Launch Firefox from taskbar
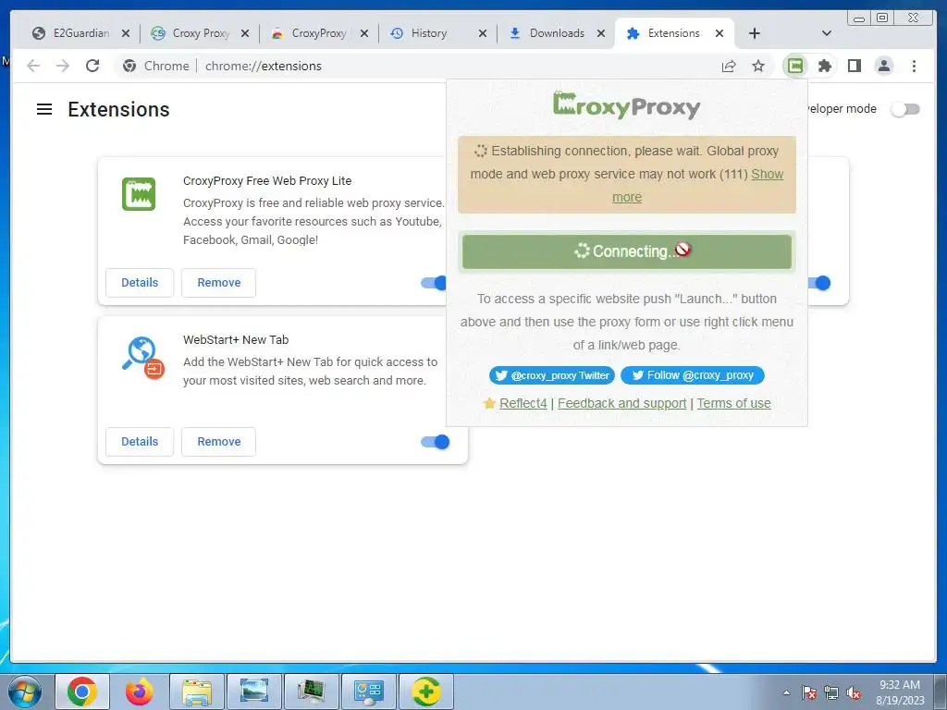 pos(140,692)
